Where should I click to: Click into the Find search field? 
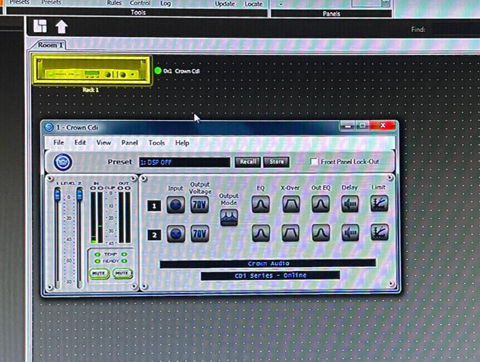(455, 30)
